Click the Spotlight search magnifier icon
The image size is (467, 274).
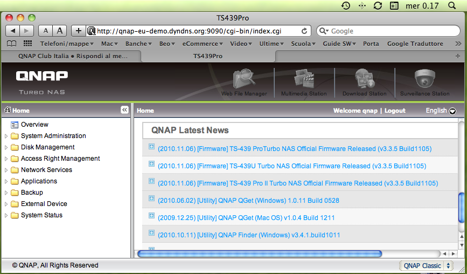tap(451, 5)
